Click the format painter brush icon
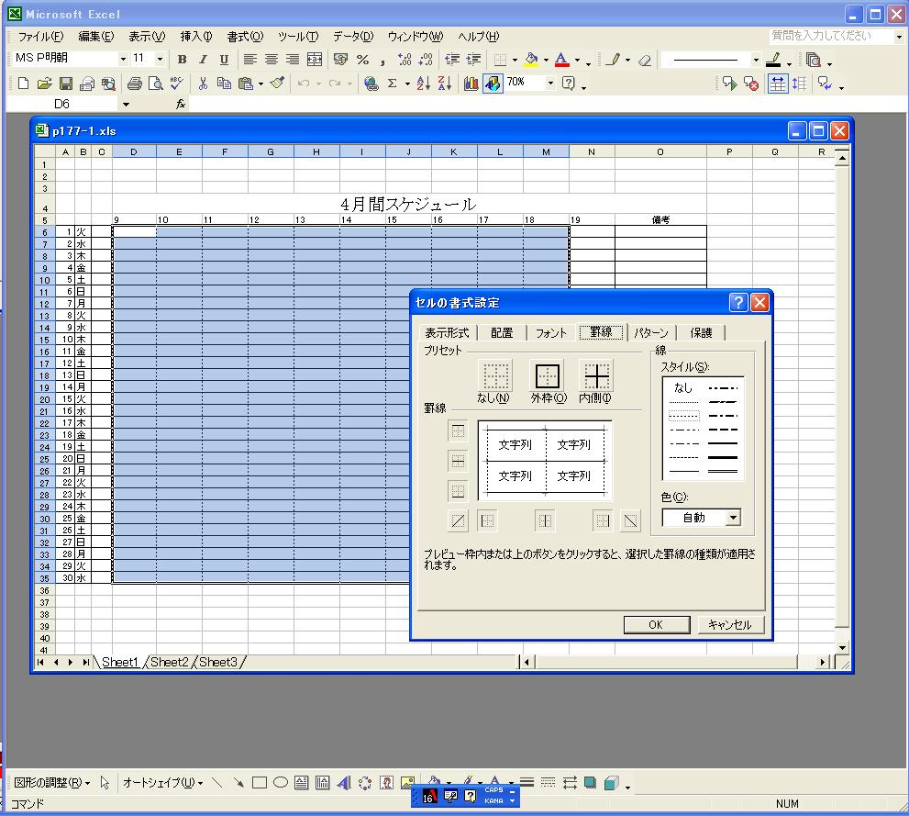This screenshot has width=909, height=816. coord(277,84)
